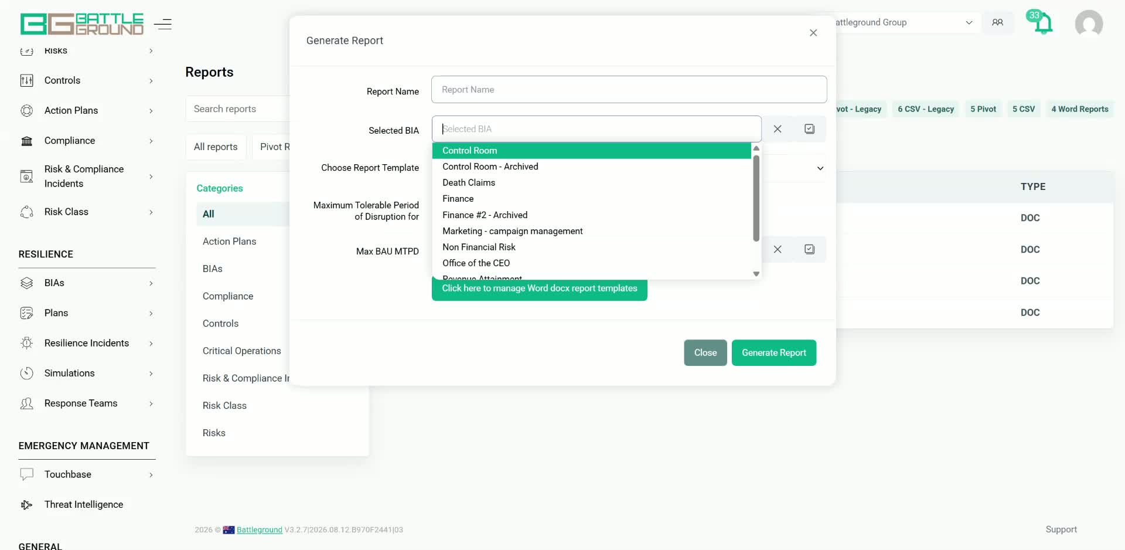Select the Critical Operations category
The height and width of the screenshot is (550, 1125).
pos(241,351)
